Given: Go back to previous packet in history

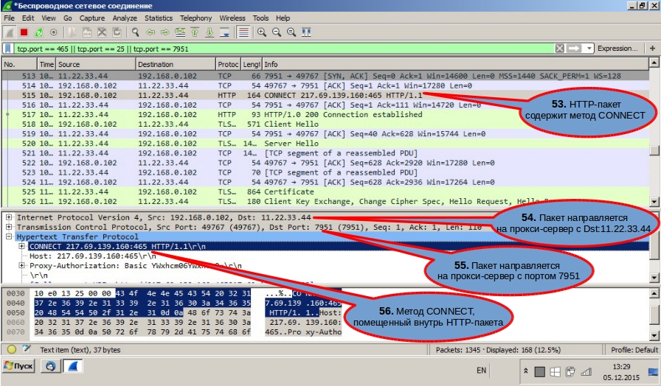Looking at the screenshot, I should [x=150, y=32].
